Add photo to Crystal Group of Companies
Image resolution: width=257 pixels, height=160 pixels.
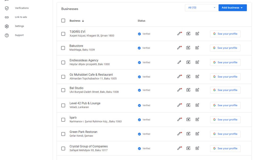(x=188, y=148)
